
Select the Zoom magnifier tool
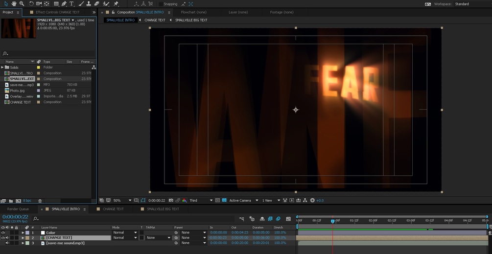click(22, 4)
